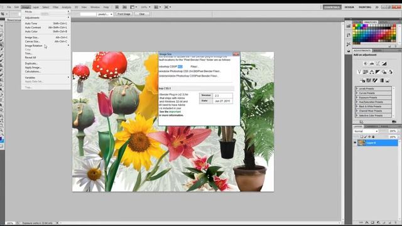Add a Channel Mixer adjustment layer

coord(390,72)
